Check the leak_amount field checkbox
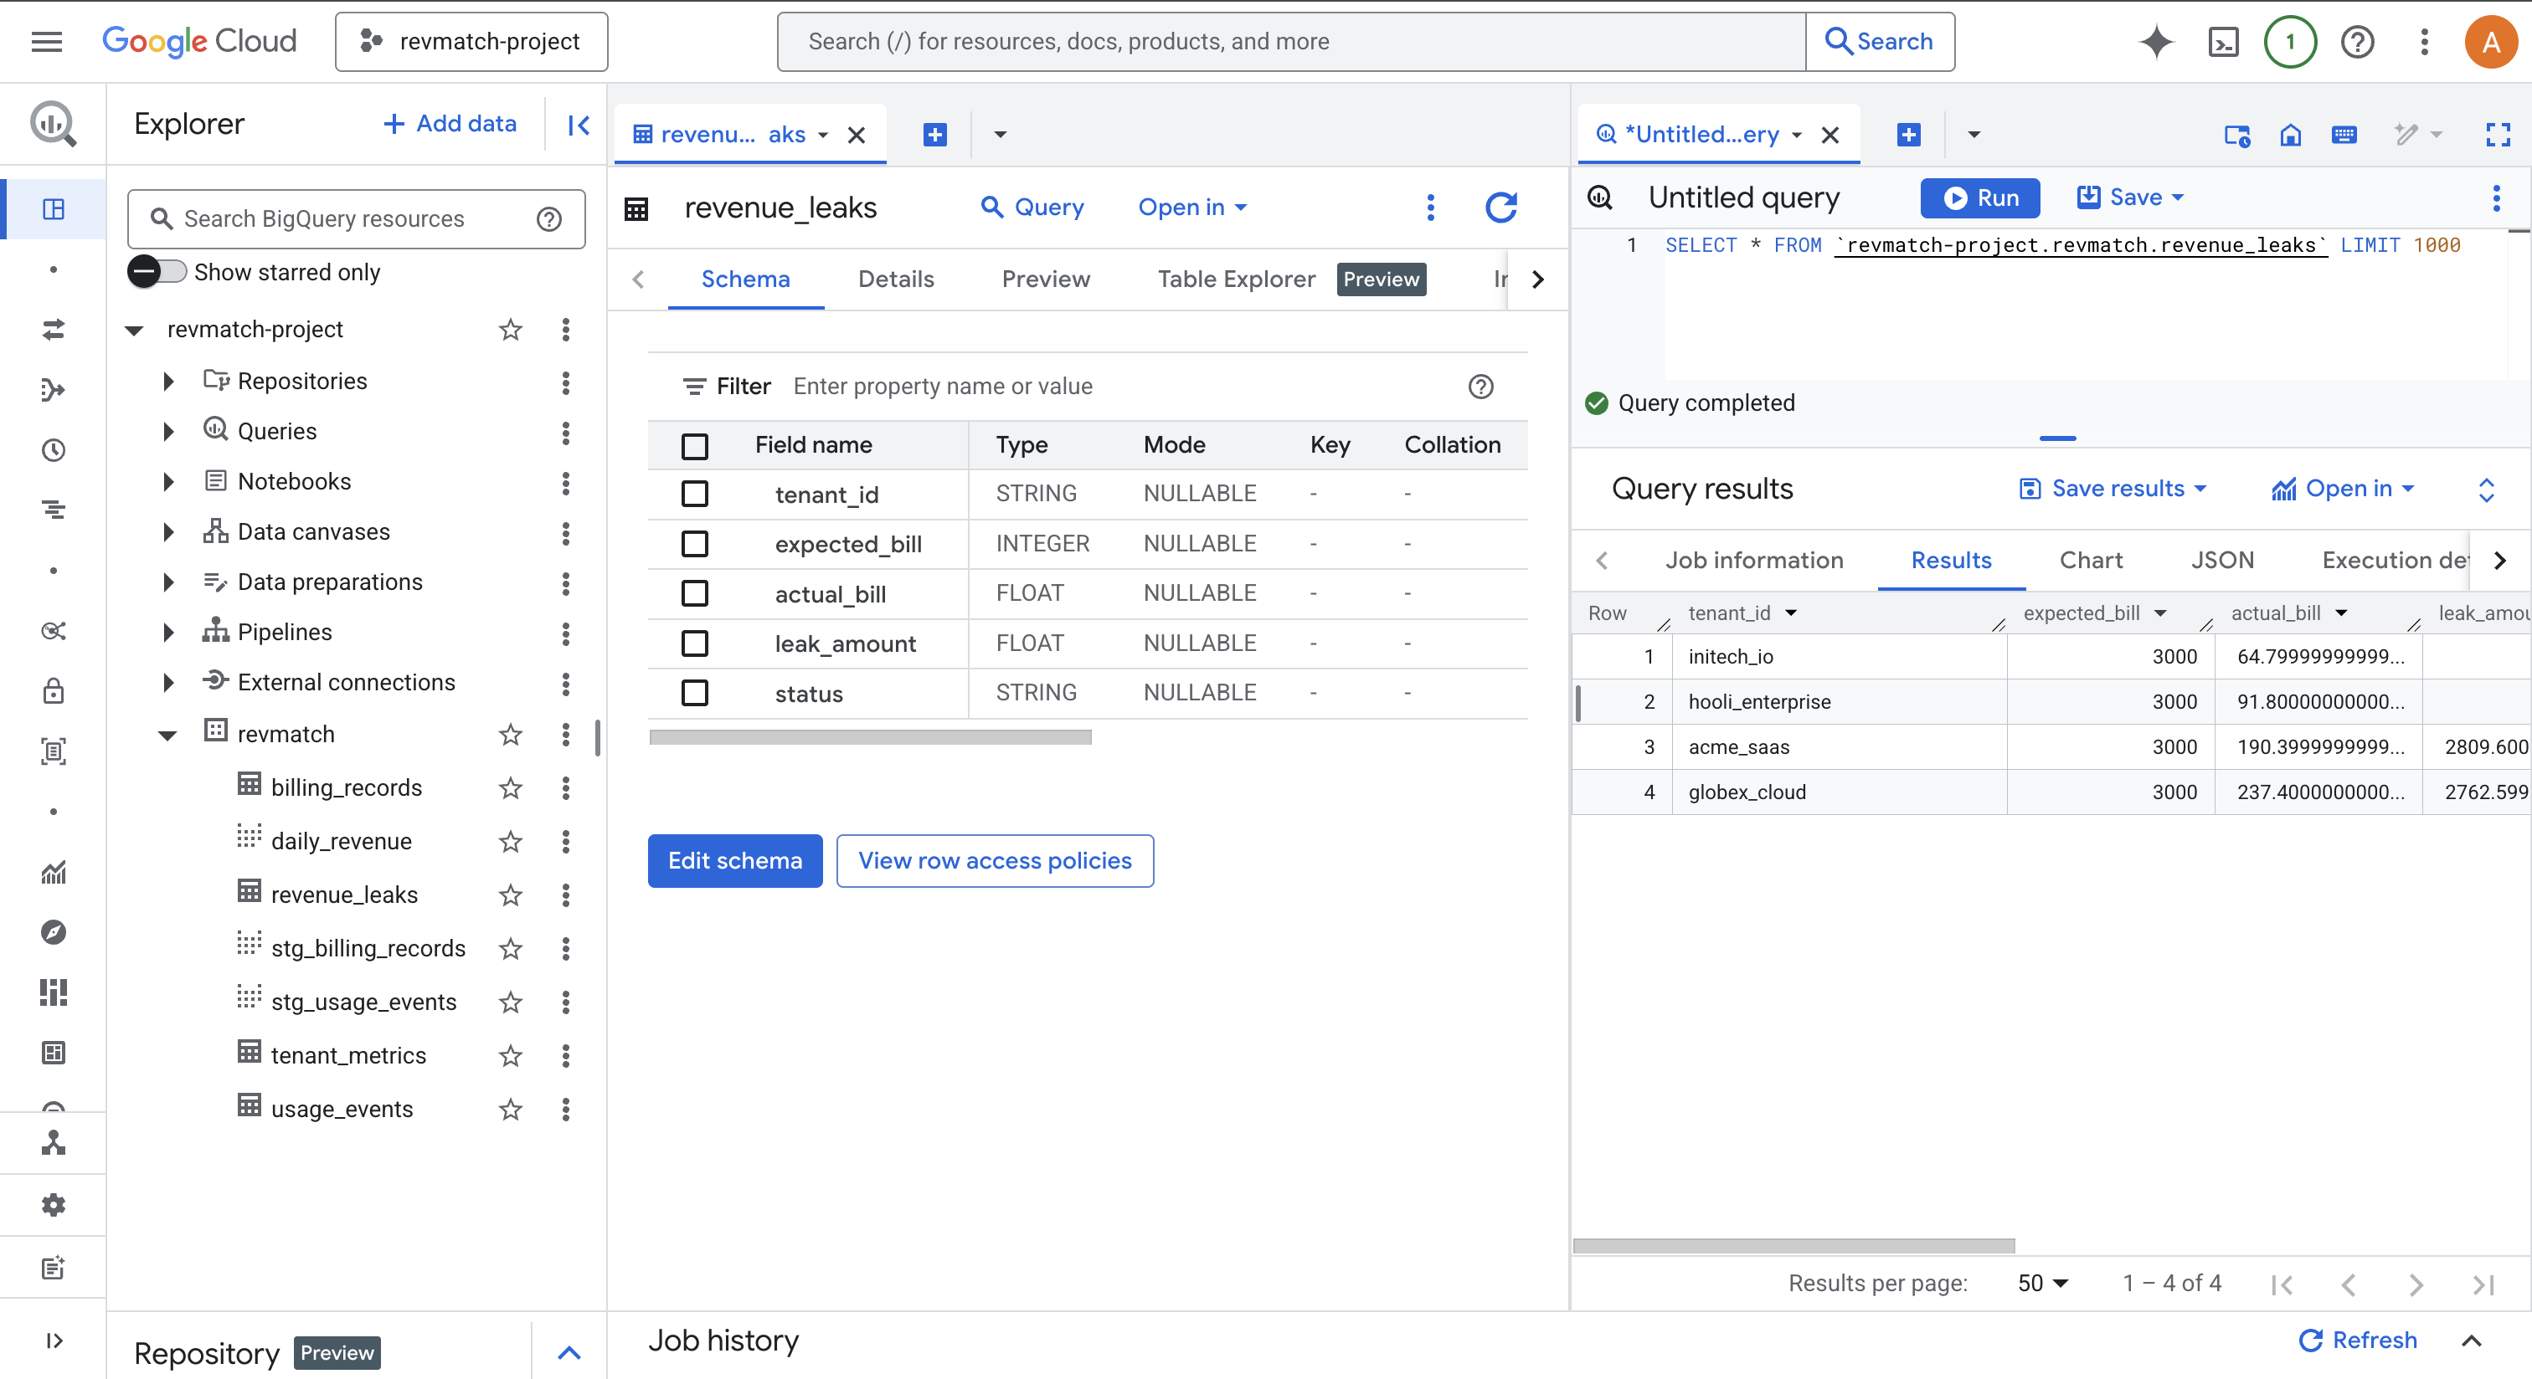Image resolution: width=2532 pixels, height=1379 pixels. [695, 643]
